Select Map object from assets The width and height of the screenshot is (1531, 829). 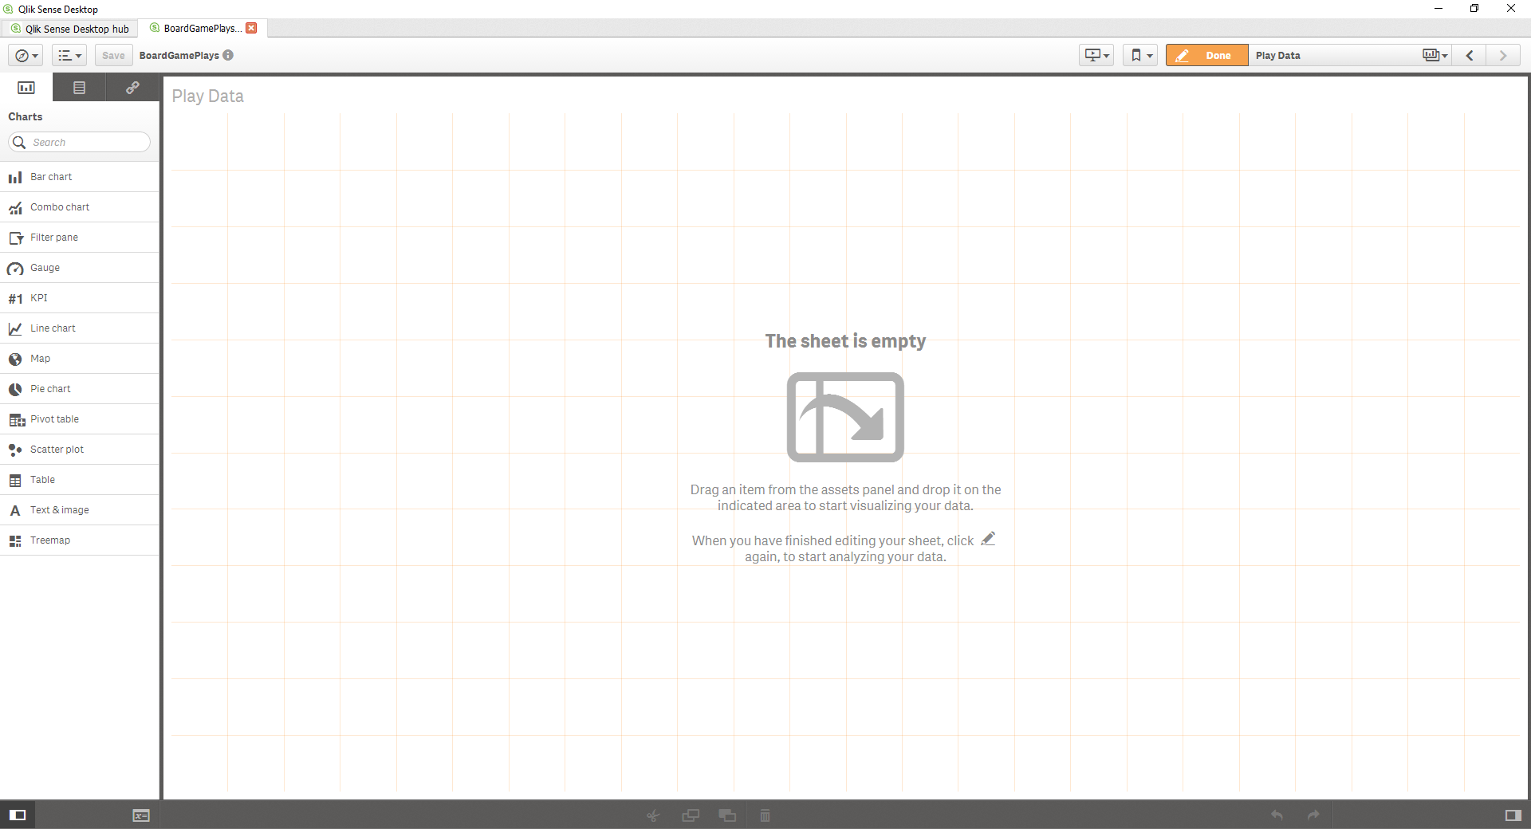click(x=80, y=359)
